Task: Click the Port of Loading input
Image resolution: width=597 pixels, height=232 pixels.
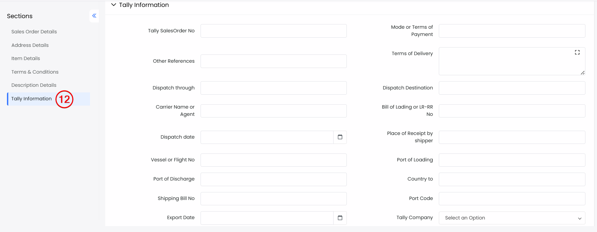Action: (x=512, y=160)
